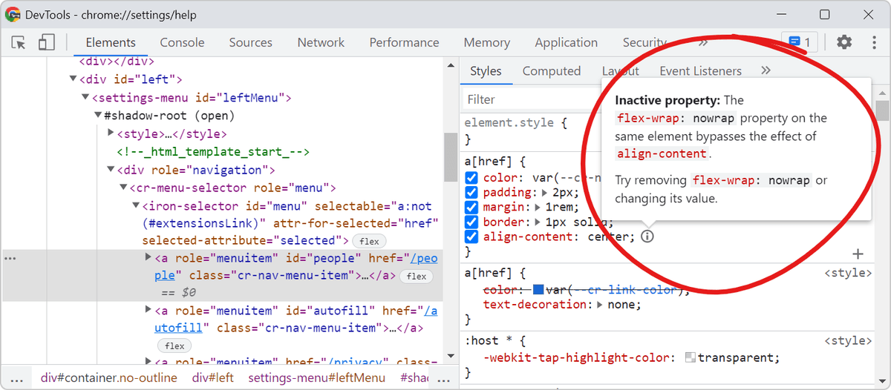Click the left breadcrumb overflow ellipsis
This screenshot has width=891, height=390.
point(16,378)
